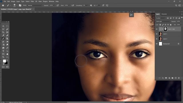Screen dimensions: 183x103
Task: Toggle lock image pixels brush icon
Action: click(163, 25)
